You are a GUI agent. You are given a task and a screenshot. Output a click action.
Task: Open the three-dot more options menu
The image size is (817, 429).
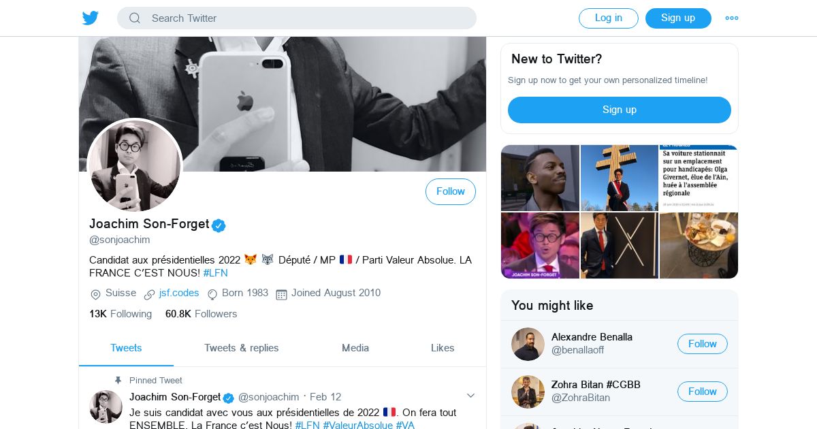(x=732, y=18)
